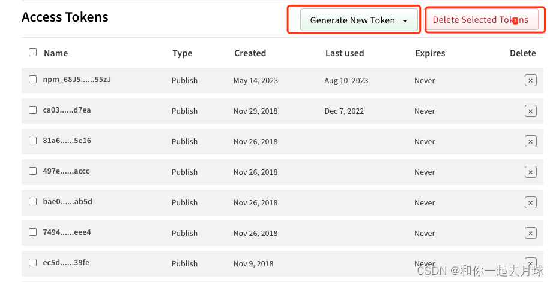The width and height of the screenshot is (553, 282).
Task: Select the ec5d......39fe token checkbox
Action: 32,263
